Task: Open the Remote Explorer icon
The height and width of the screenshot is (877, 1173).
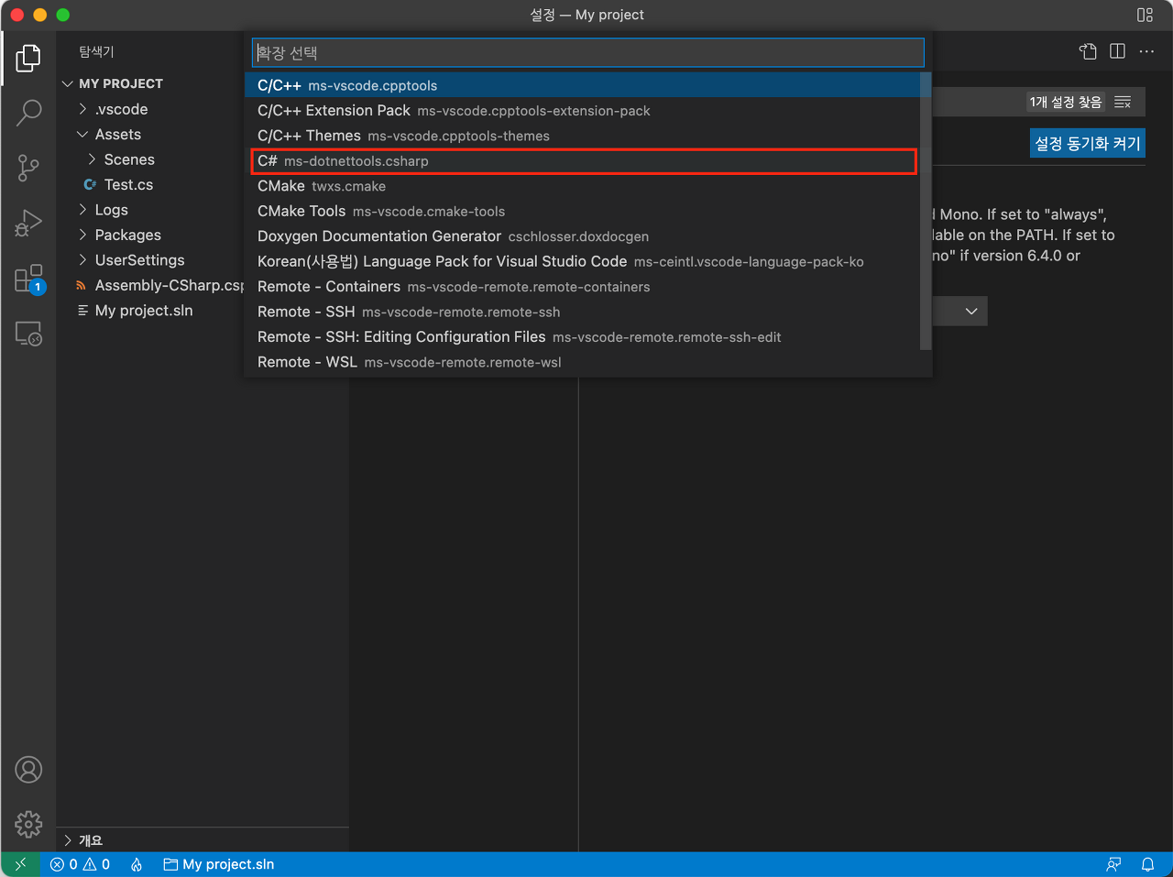Action: [x=28, y=334]
